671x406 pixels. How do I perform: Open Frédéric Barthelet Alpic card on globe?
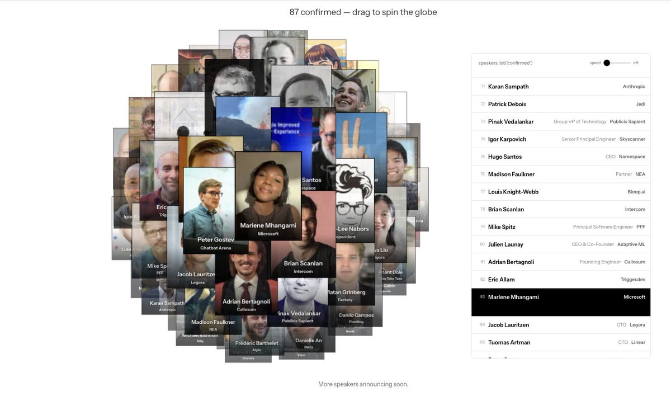pos(256,334)
